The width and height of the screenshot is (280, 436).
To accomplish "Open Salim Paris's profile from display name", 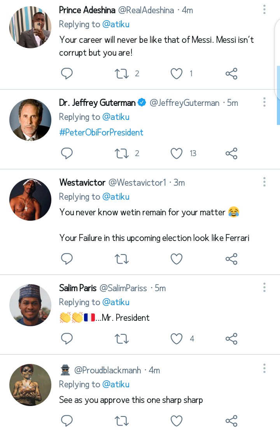I will tap(77, 288).
